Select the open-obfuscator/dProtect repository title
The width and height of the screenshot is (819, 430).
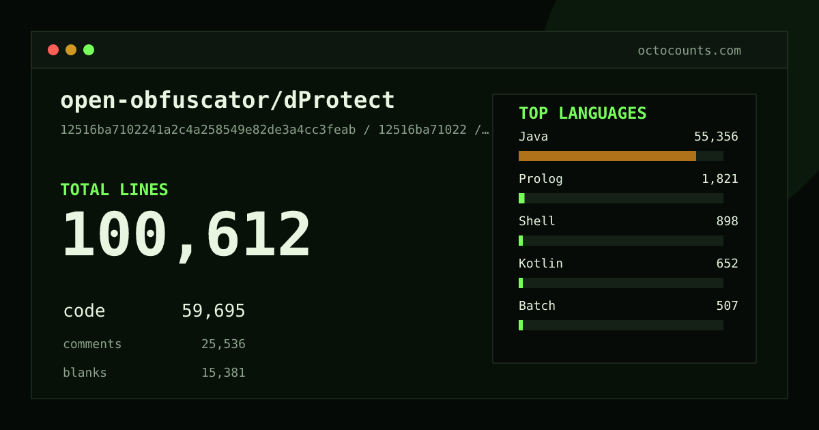click(228, 100)
